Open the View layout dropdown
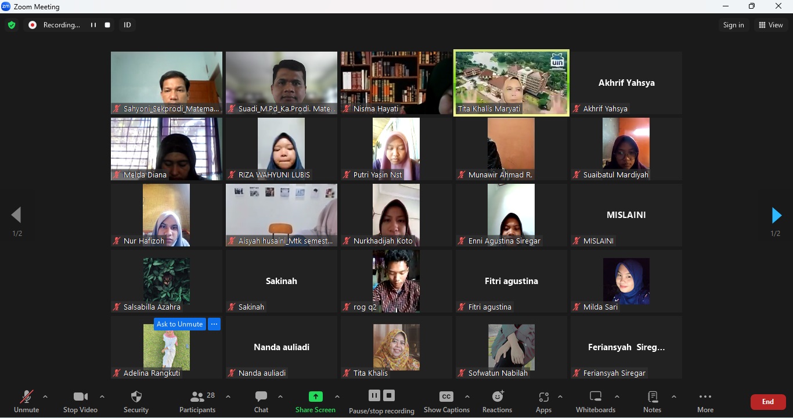Screen dimensions: 793x418 pyautogui.click(x=771, y=26)
